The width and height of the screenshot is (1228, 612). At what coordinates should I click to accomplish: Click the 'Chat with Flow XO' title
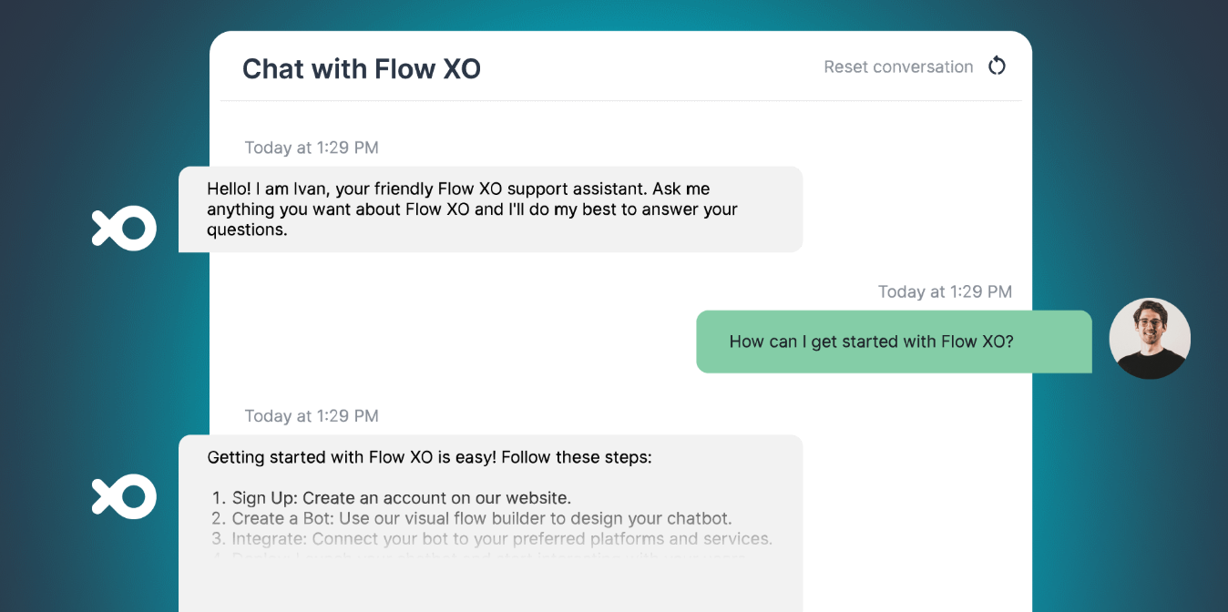coord(362,67)
